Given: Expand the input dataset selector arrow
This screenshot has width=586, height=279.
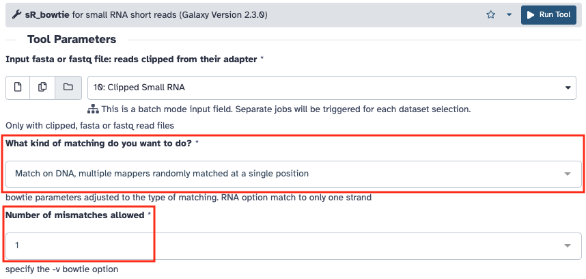Looking at the screenshot, I should pos(569,88).
